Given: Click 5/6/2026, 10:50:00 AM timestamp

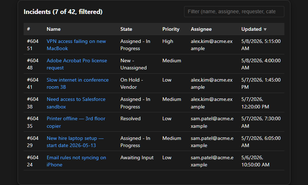Looking at the screenshot, I should click(x=255, y=161).
